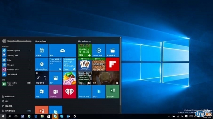Show hidden tray icons chevron
213x119 pixels.
[x=169, y=116]
